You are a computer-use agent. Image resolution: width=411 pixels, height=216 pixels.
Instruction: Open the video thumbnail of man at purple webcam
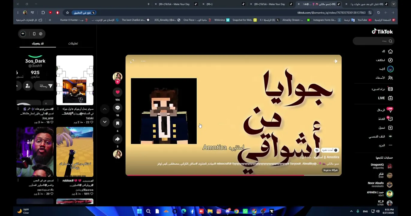pyautogui.click(x=35, y=152)
